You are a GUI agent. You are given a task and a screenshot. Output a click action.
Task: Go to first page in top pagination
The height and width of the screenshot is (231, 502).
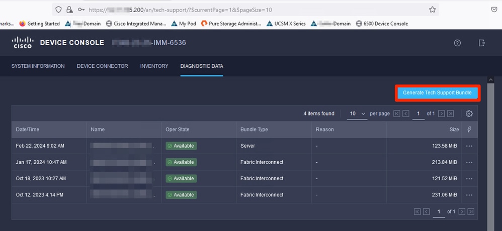click(x=397, y=113)
